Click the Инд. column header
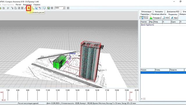Screen dimensions: 186x105 click(x=151, y=22)
